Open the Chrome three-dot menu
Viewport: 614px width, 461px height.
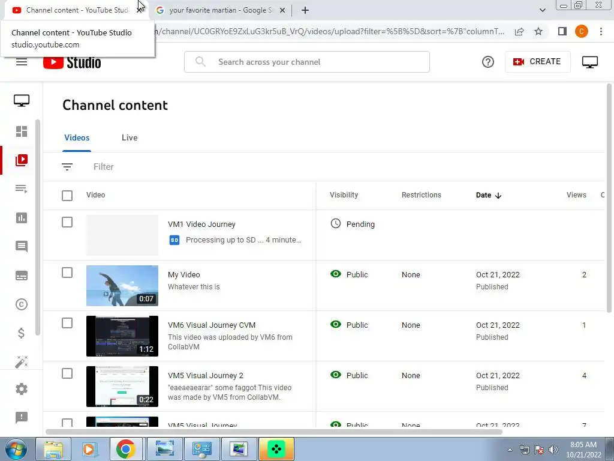(x=601, y=31)
